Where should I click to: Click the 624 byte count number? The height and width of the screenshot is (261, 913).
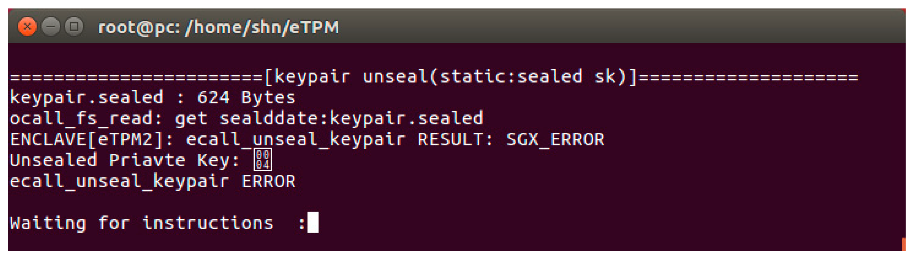pos(213,98)
